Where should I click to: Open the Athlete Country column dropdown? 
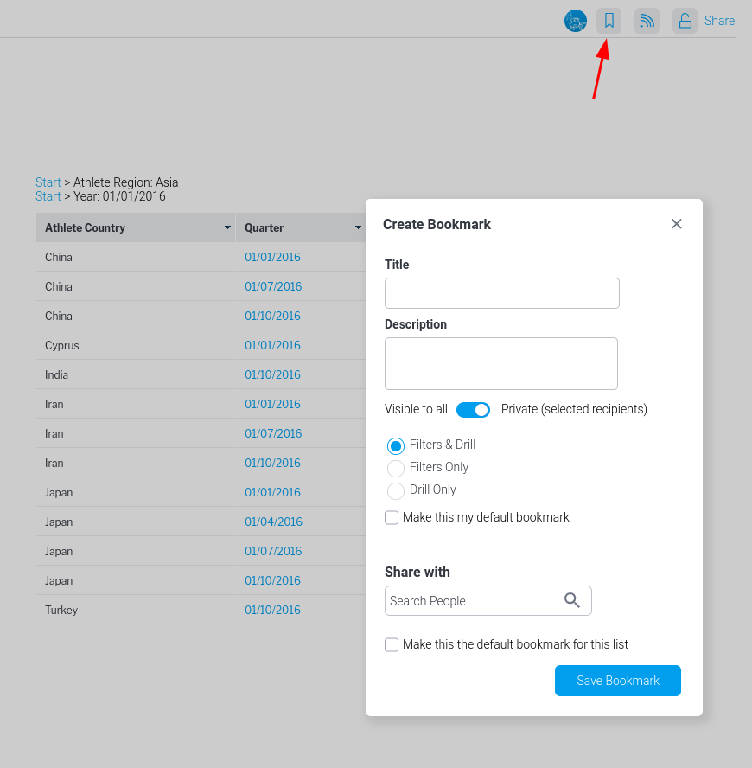tap(228, 227)
